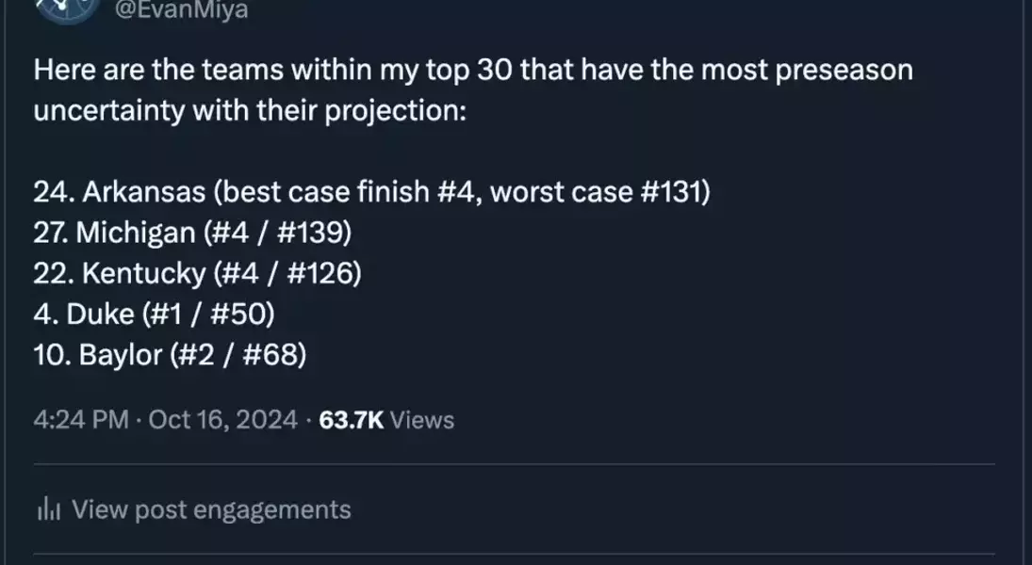Viewport: 1032px width, 565px height.
Task: Click the #139 ranking for Michigan
Action: [x=310, y=233]
